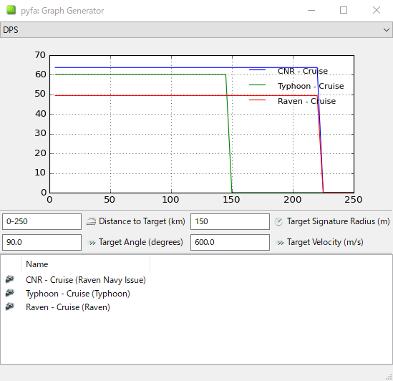Focus the 150 signature radius field
This screenshot has height=381, width=393.
[230, 221]
